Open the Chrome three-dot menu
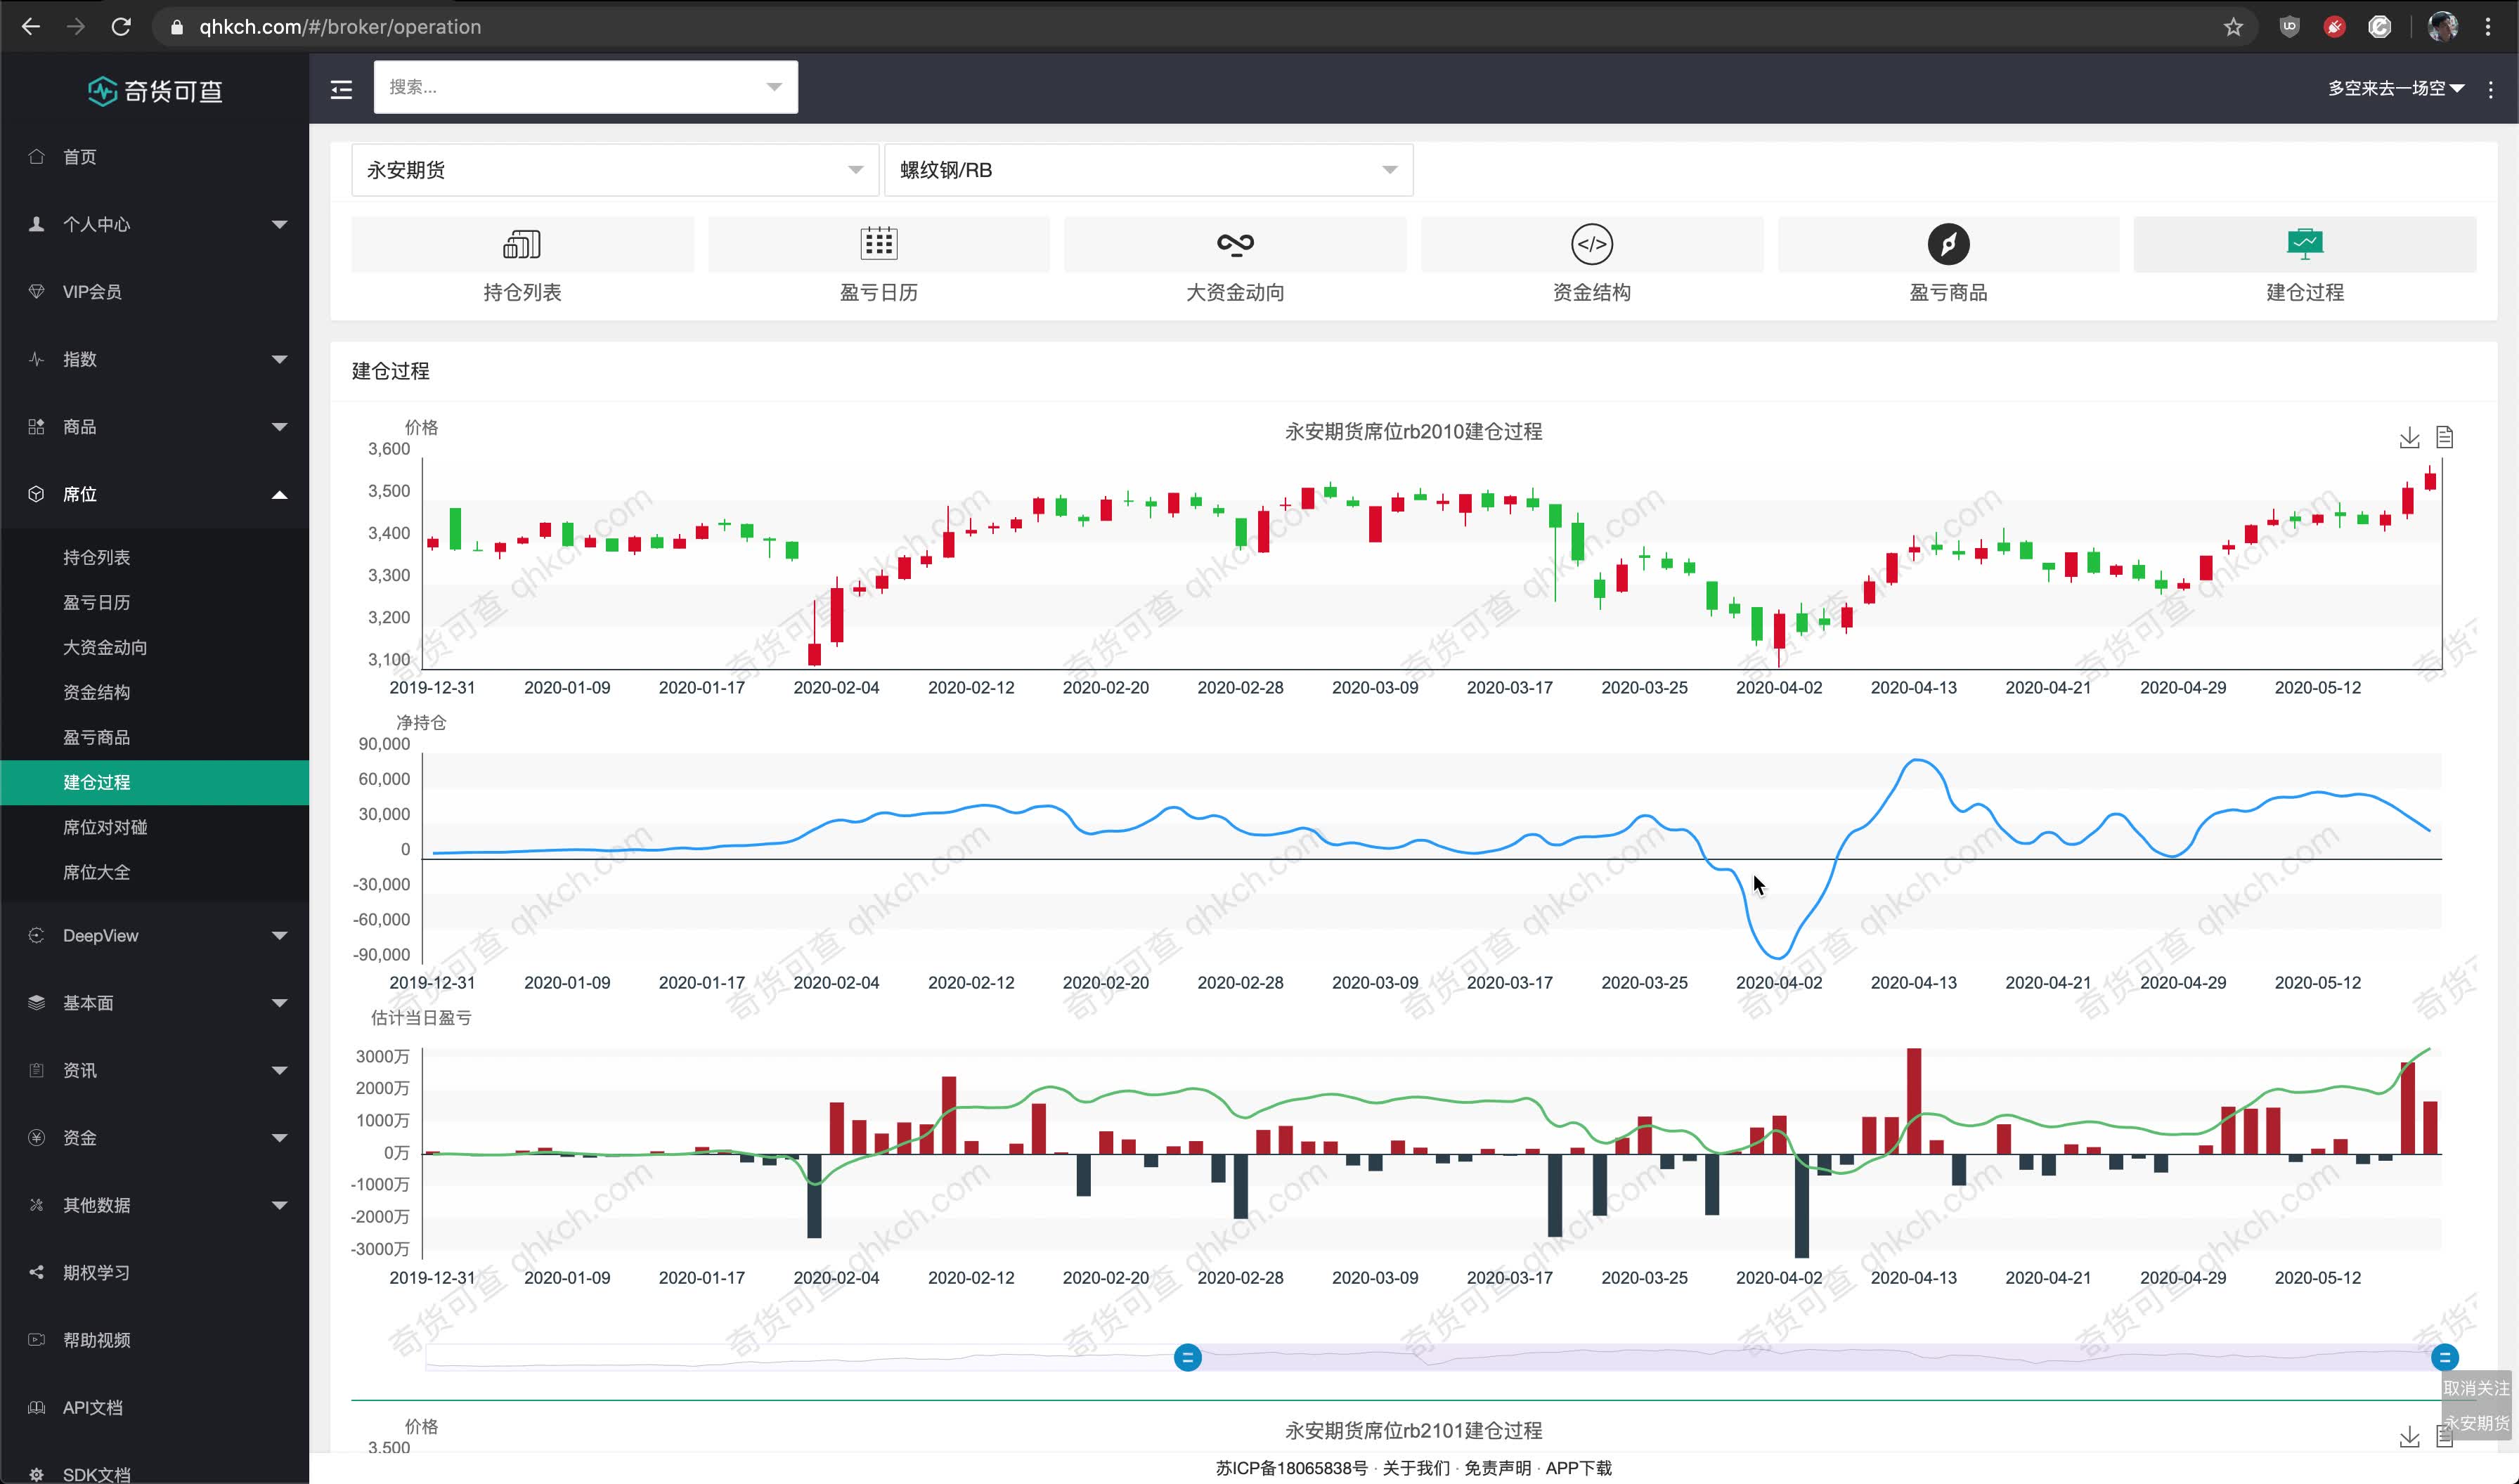This screenshot has height=1484, width=2519. (2488, 27)
